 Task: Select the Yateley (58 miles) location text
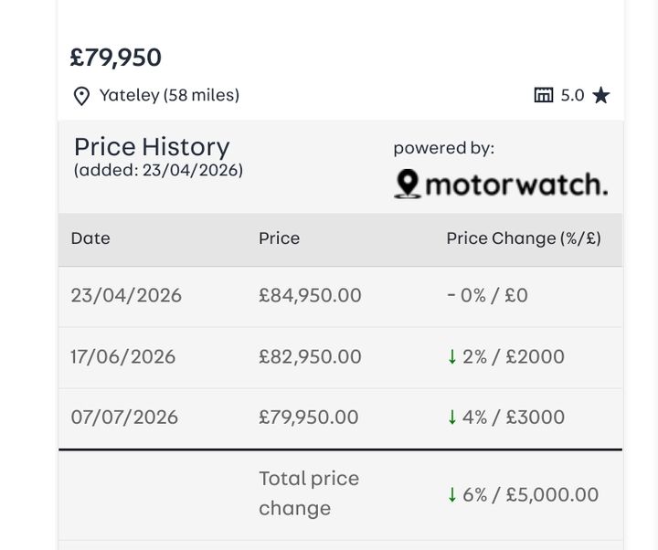pos(169,95)
